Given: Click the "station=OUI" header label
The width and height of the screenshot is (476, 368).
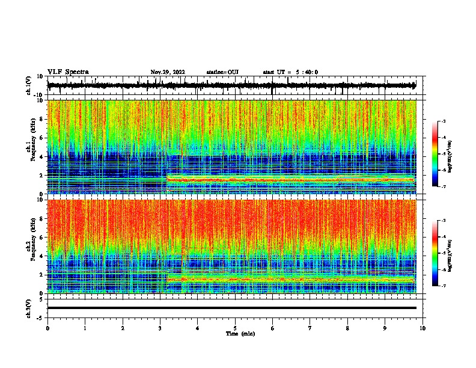Looking at the screenshot, I should click(222, 72).
